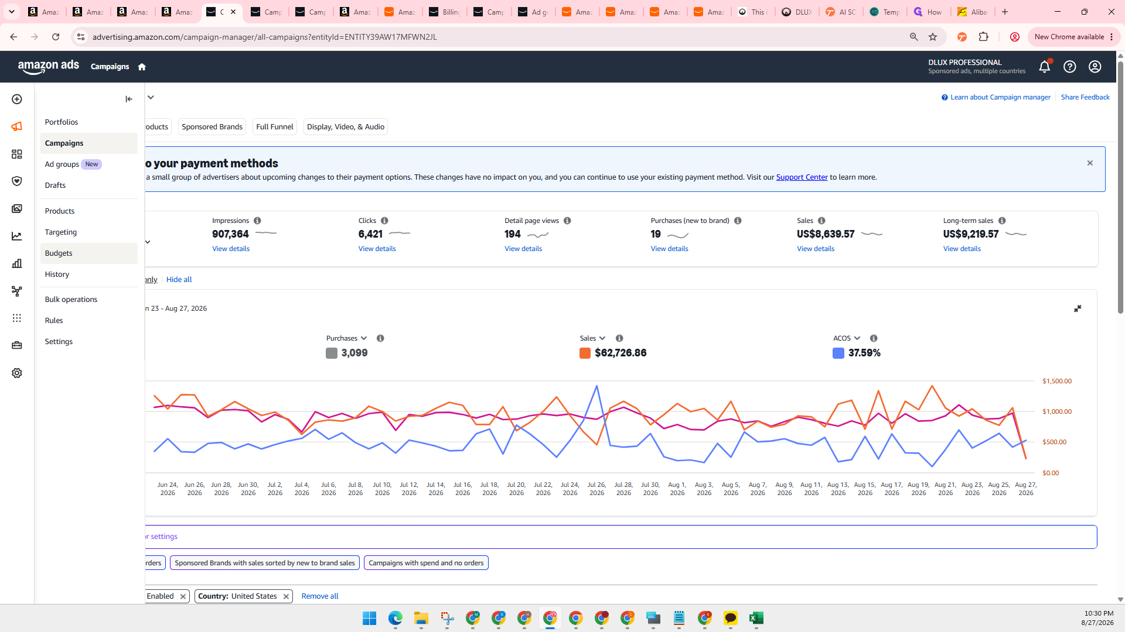
Task: Select the megaphone campaigns icon in rail
Action: [17, 126]
